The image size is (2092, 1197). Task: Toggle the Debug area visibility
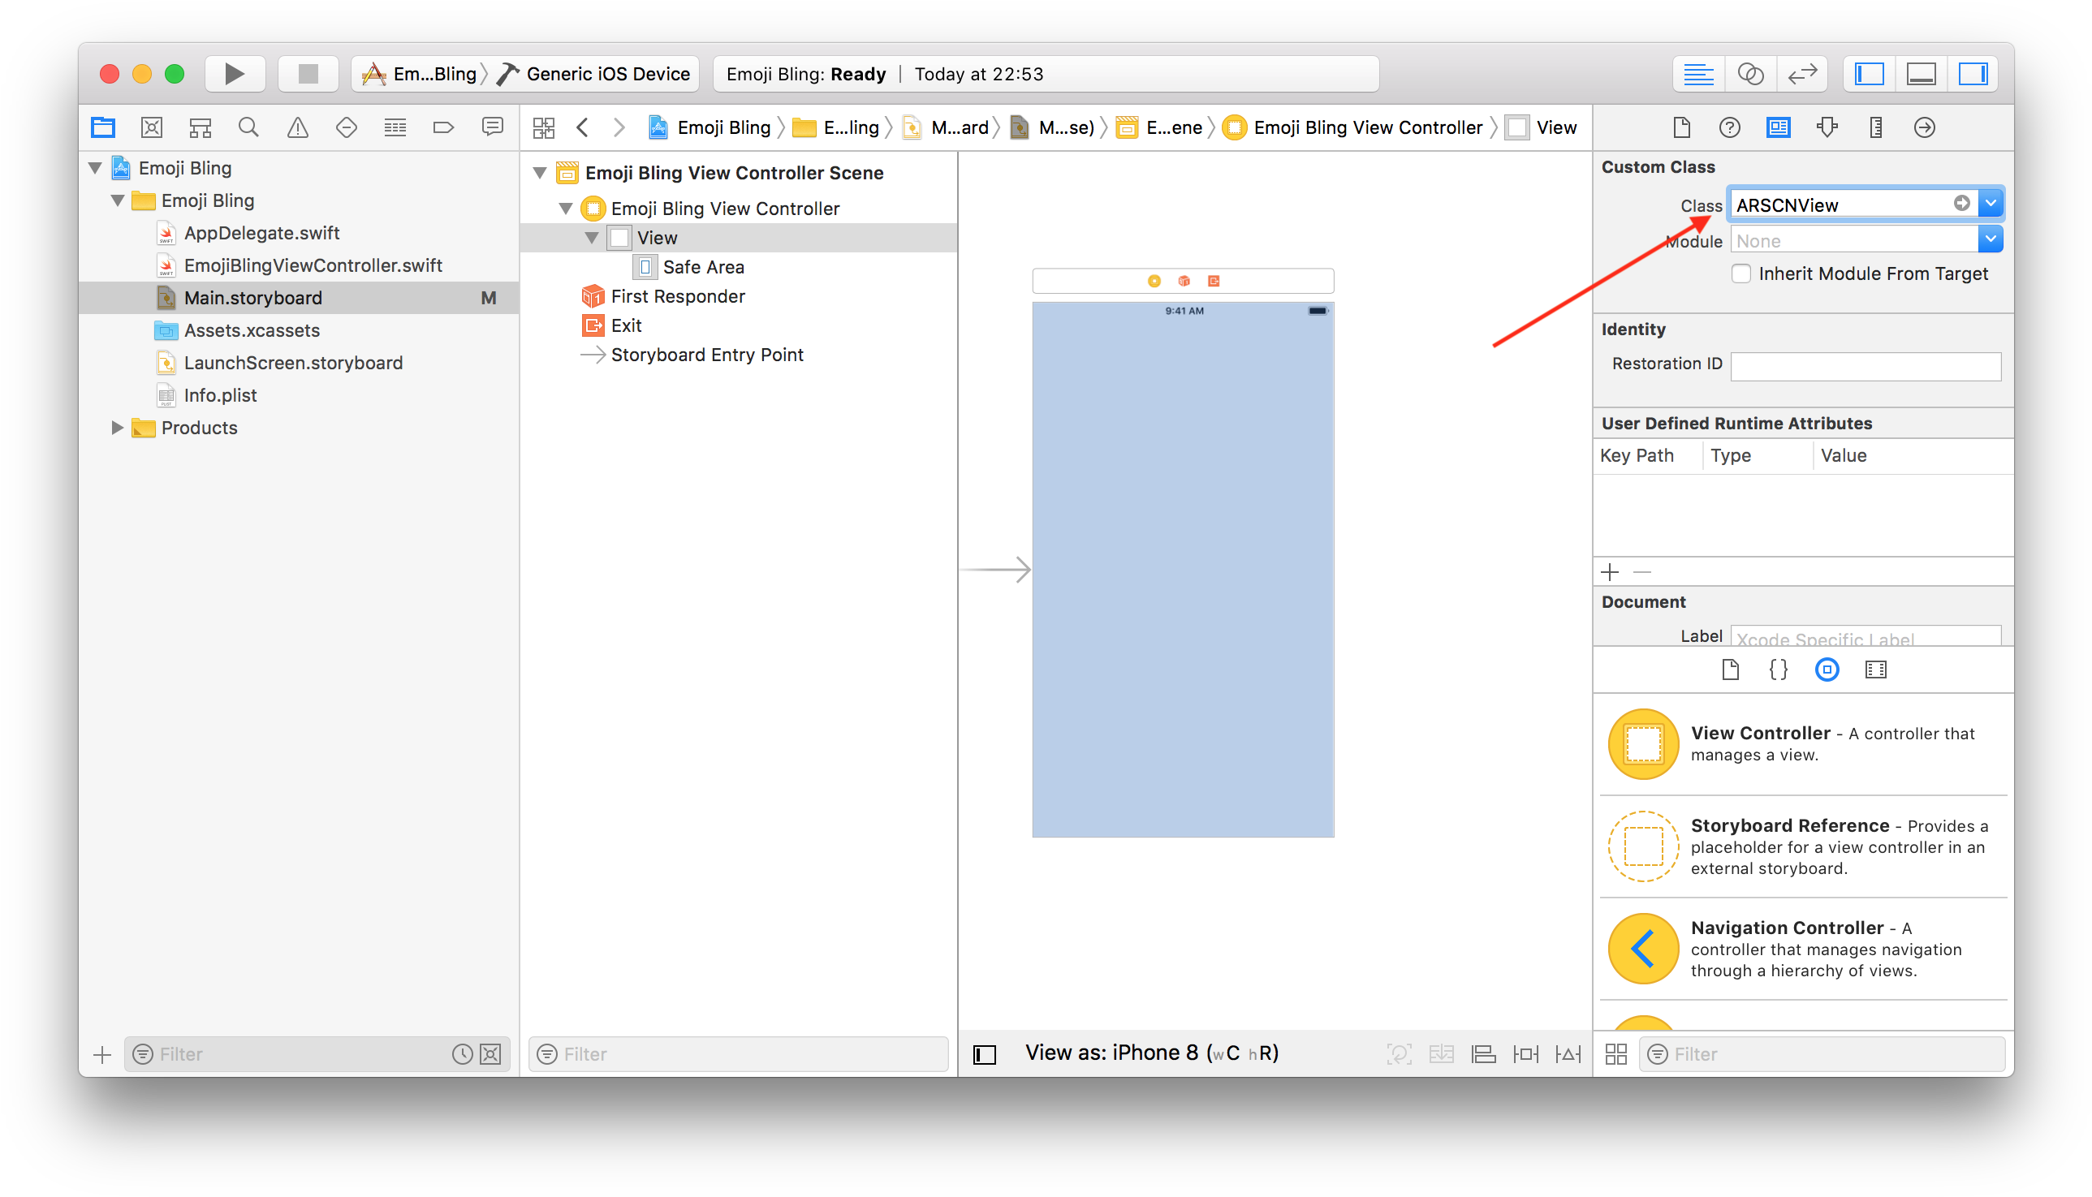pyautogui.click(x=1921, y=73)
